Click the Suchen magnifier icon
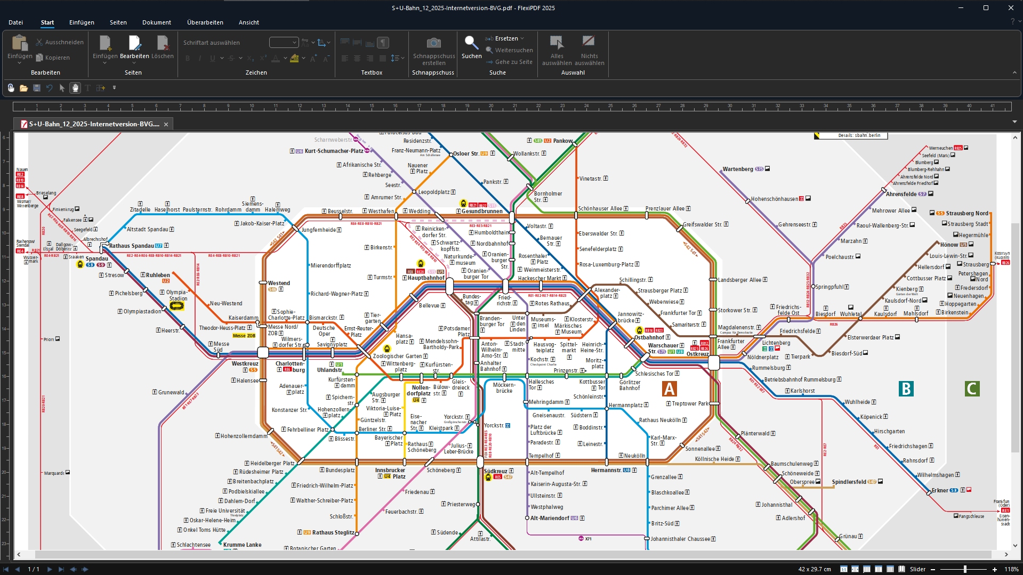This screenshot has width=1023, height=575. (471, 42)
